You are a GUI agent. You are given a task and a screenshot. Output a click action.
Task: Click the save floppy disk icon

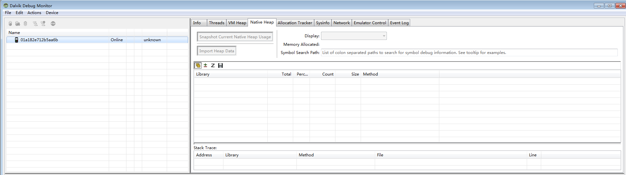pyautogui.click(x=220, y=65)
